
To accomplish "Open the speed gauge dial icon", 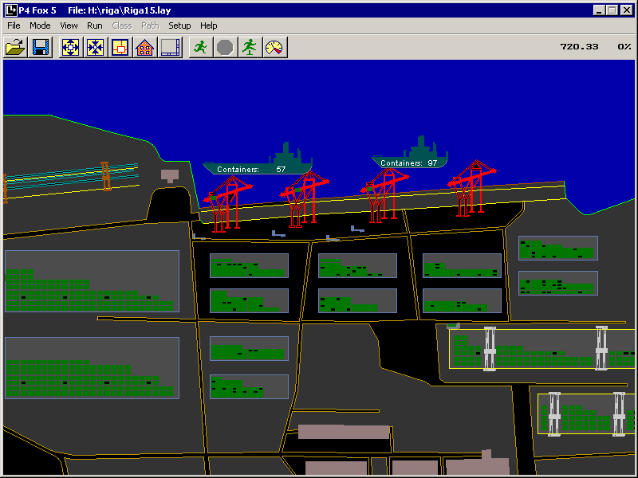I will [x=274, y=47].
